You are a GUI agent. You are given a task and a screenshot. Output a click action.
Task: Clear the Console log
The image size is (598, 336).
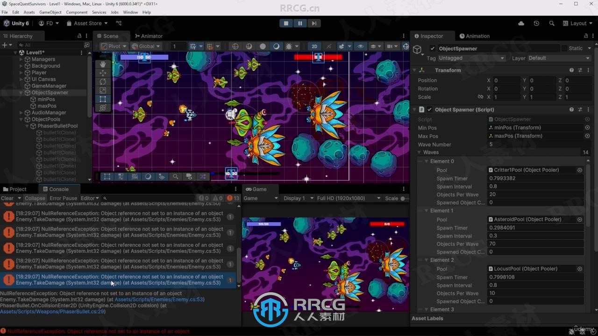click(x=7, y=198)
